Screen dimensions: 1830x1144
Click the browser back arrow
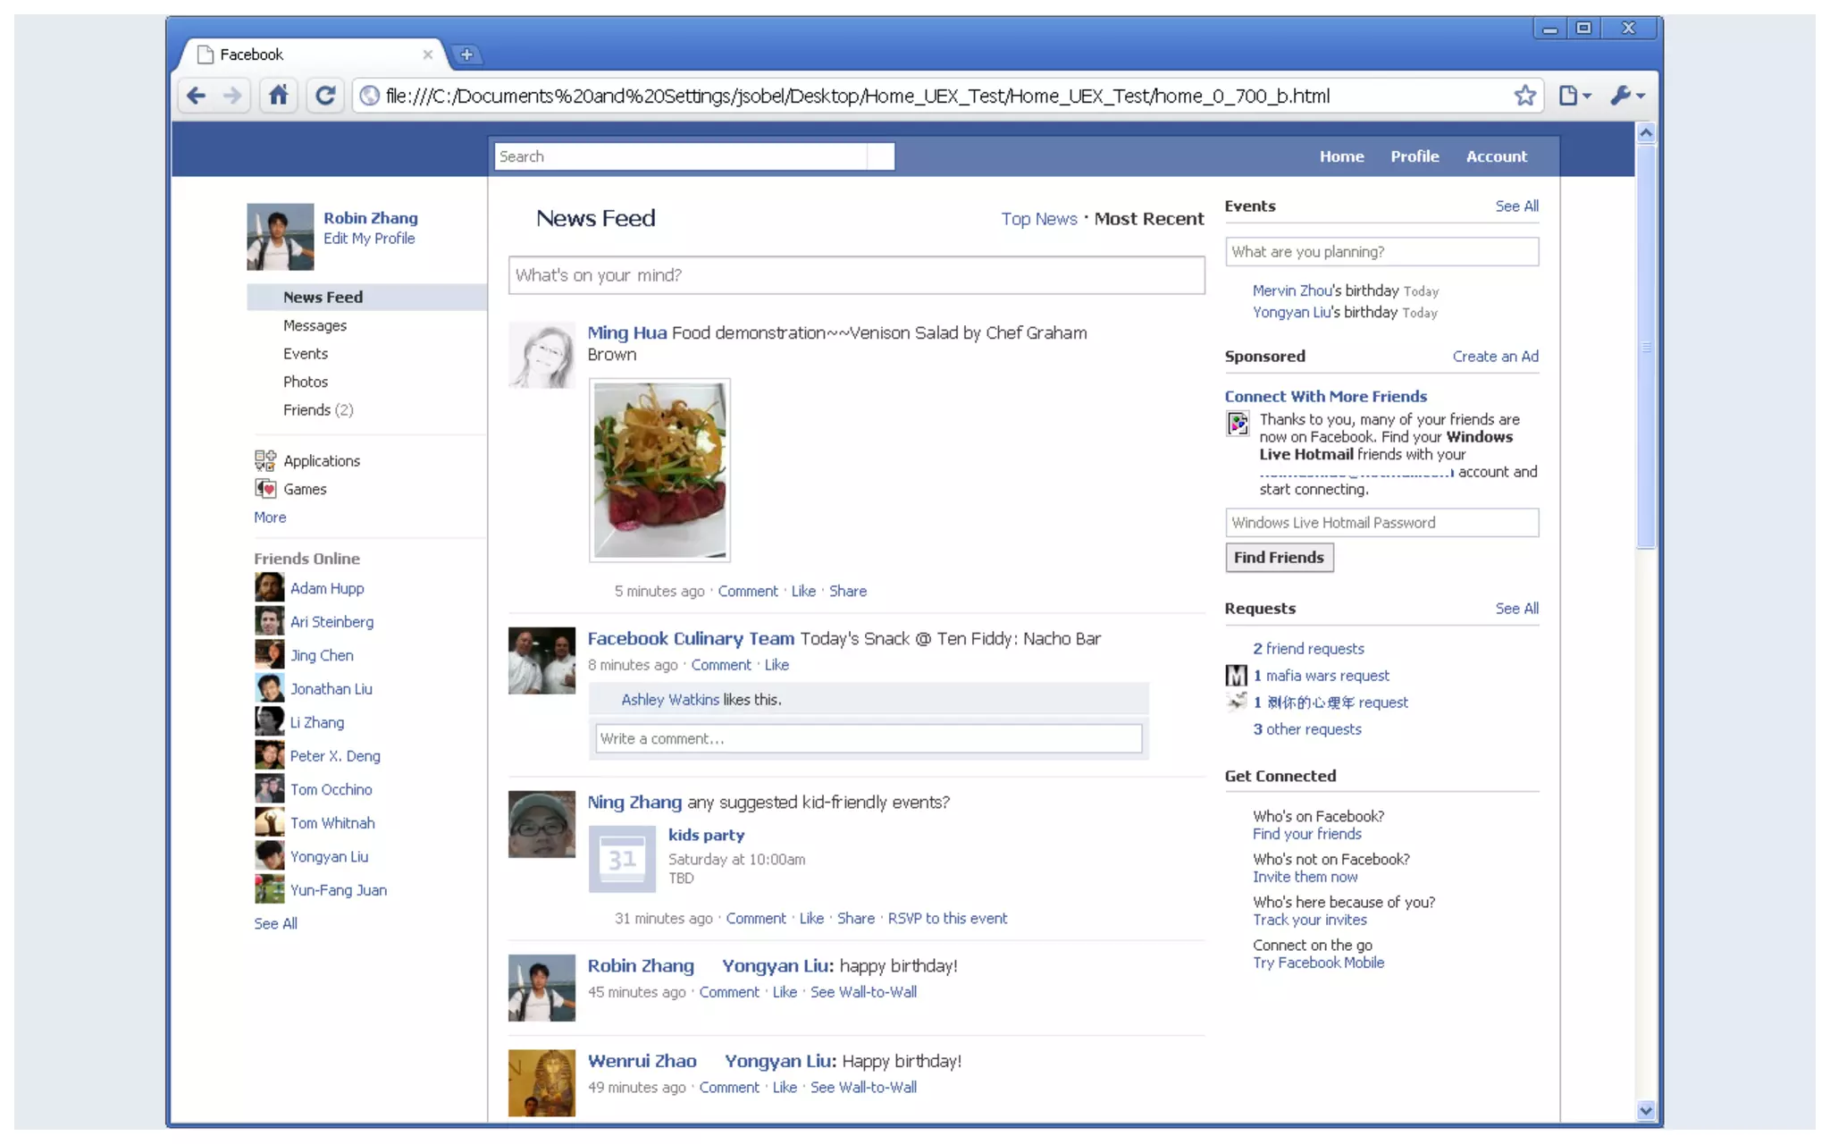(197, 96)
